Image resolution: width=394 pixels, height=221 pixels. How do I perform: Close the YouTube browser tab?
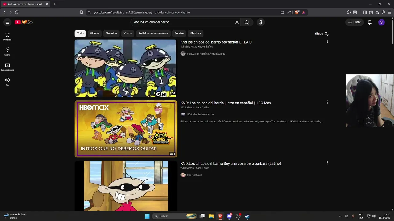click(47, 4)
